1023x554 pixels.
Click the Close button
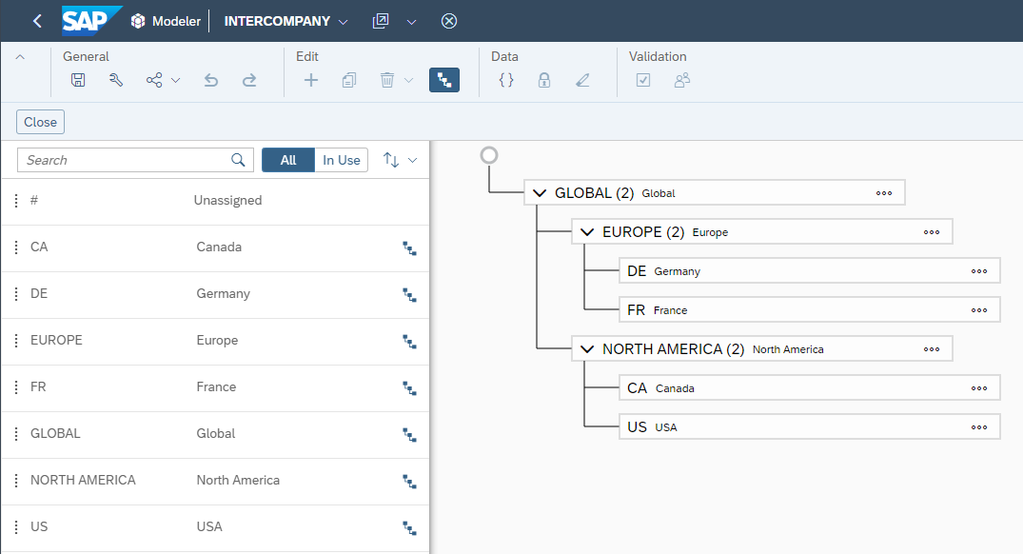(41, 122)
